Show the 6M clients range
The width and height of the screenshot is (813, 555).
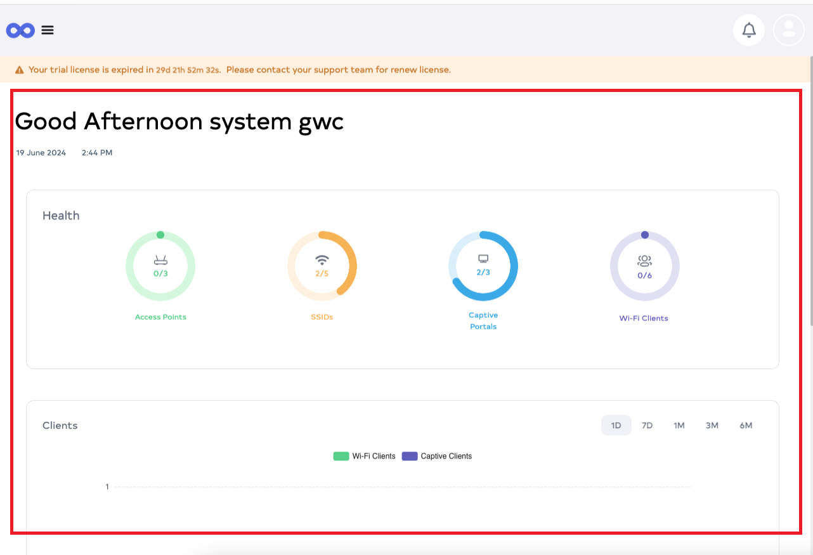click(746, 426)
